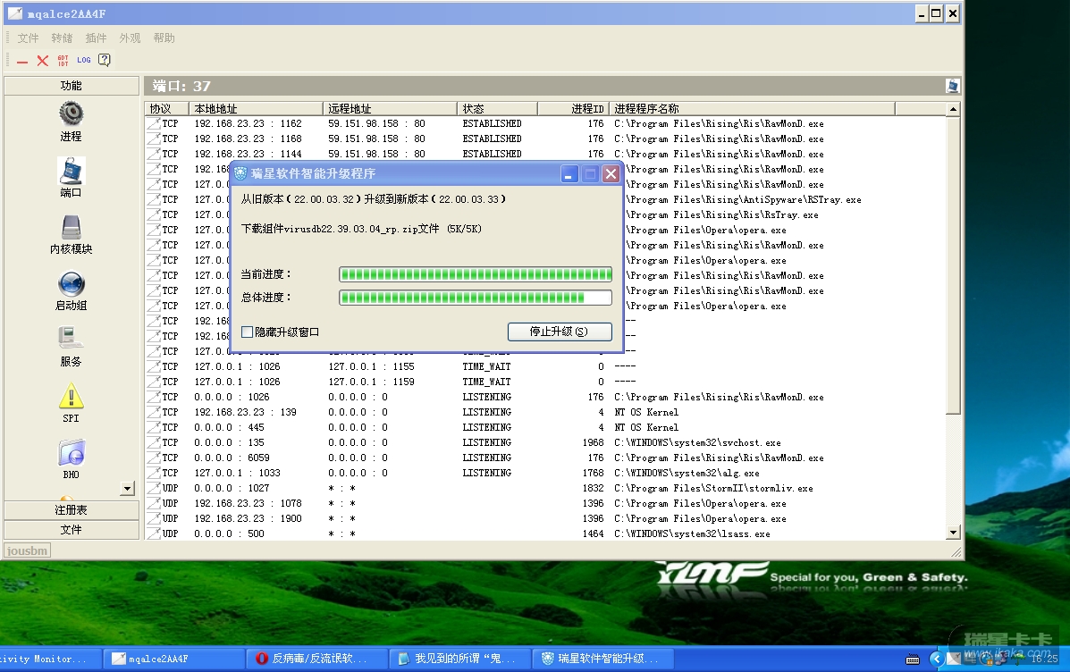Viewport: 1070px width, 672px height.
Task: Open the 插件 plugins menu
Action: [x=96, y=38]
